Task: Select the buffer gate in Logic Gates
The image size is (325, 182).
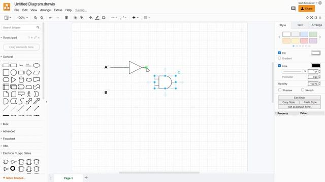Action: pyautogui.click(x=14, y=162)
